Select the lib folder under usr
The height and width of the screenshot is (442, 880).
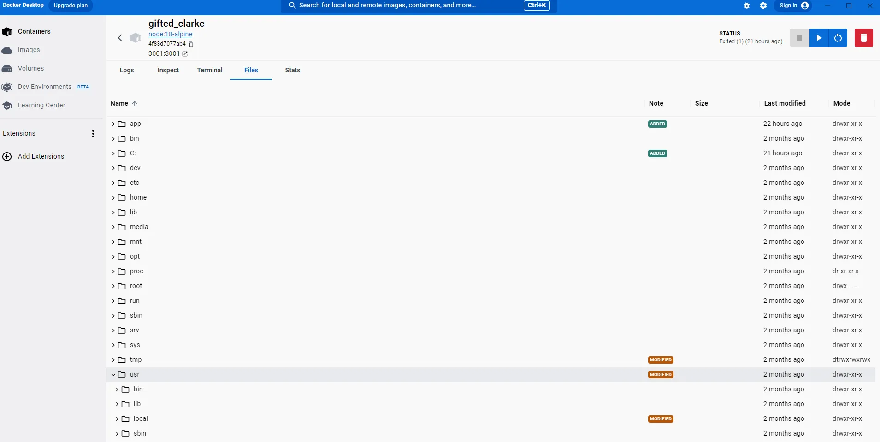click(490, 404)
